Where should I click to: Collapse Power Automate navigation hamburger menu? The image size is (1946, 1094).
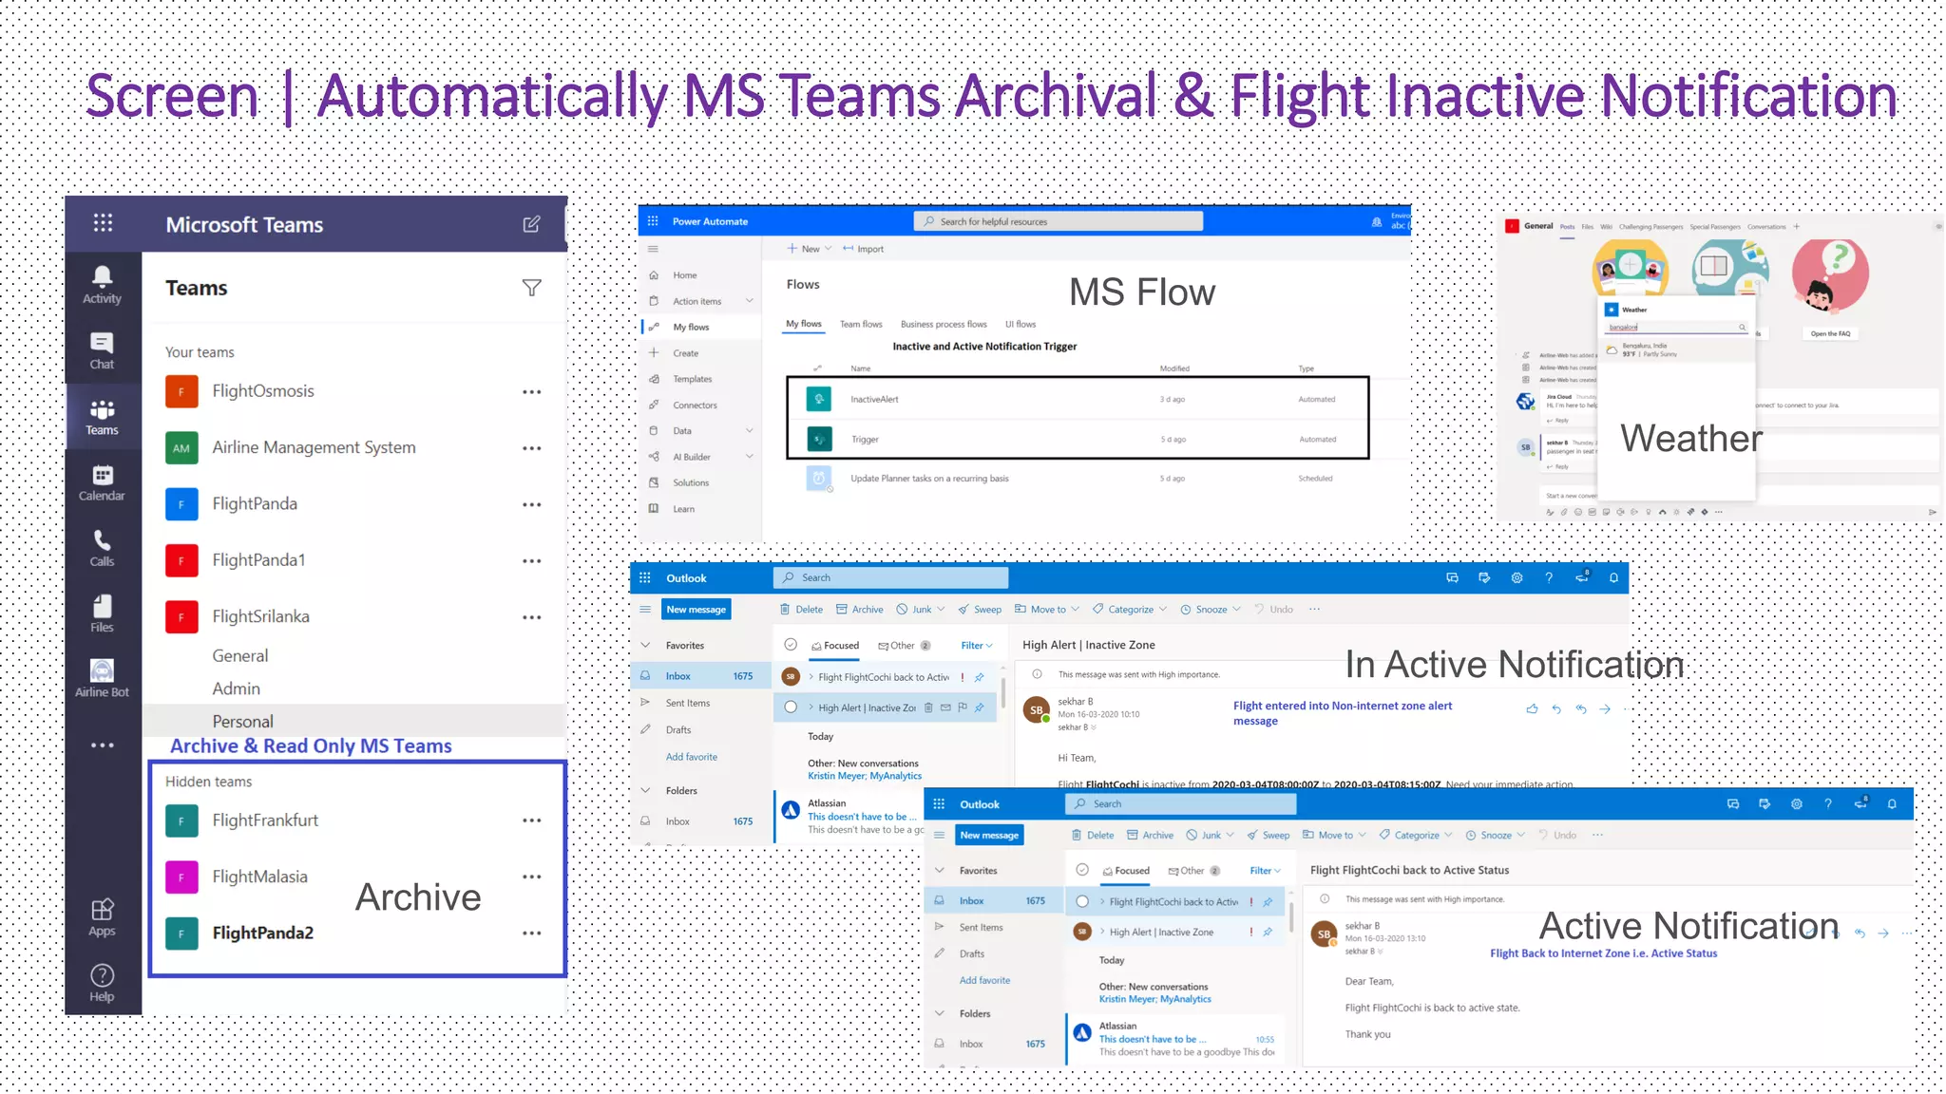[653, 249]
